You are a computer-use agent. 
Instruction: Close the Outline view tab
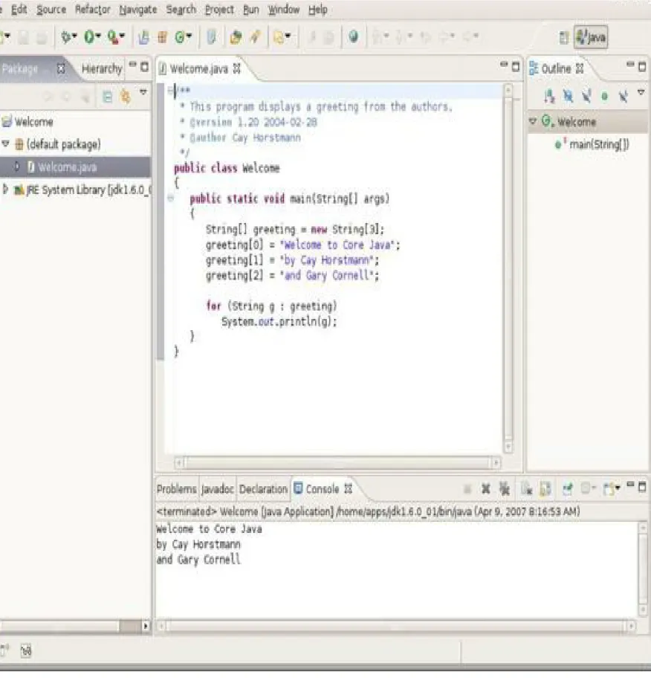pyautogui.click(x=580, y=68)
